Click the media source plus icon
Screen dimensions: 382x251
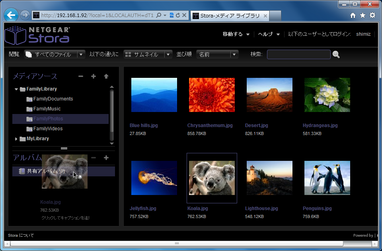tap(94, 76)
